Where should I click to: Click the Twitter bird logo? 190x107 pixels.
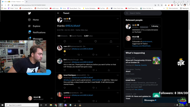[x=29, y=13]
